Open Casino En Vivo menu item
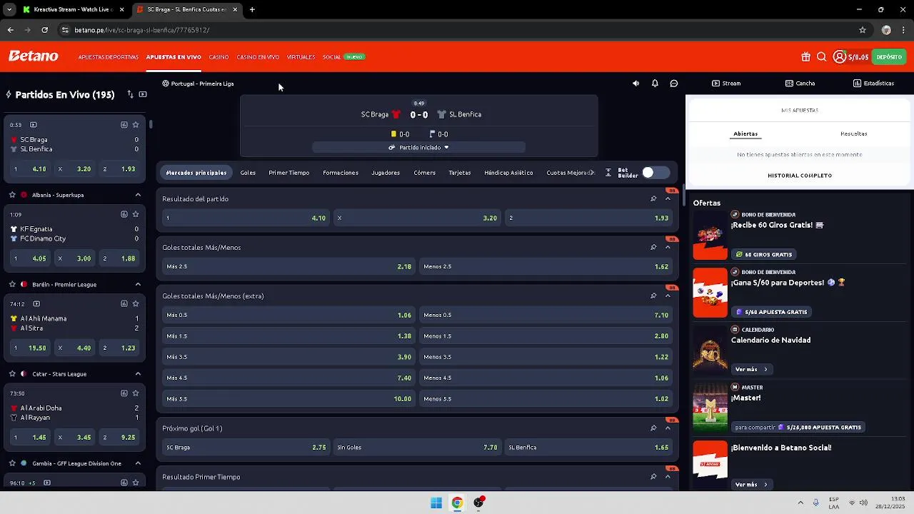The image size is (914, 514). point(258,57)
